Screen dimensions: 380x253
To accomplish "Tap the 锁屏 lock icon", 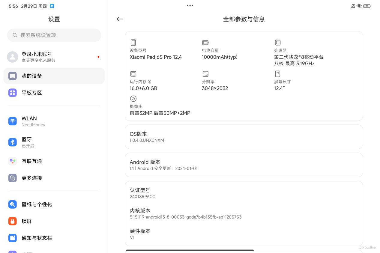I will click(13, 221).
